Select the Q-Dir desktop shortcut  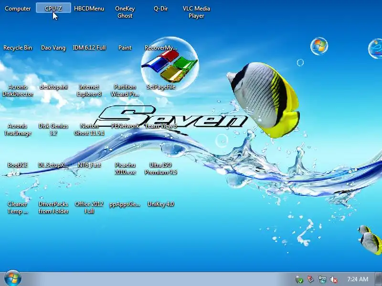click(161, 9)
